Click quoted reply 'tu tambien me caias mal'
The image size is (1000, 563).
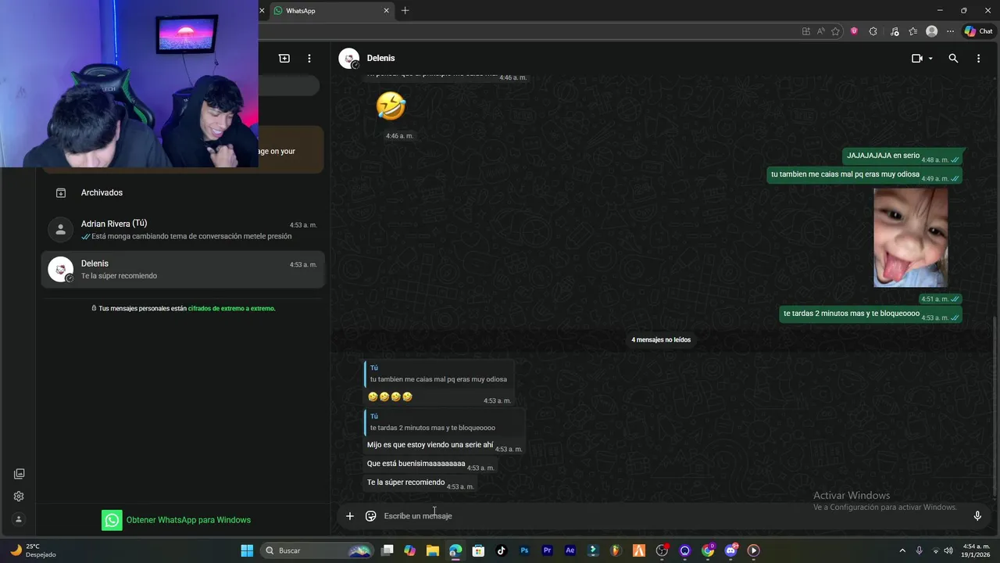click(440, 374)
